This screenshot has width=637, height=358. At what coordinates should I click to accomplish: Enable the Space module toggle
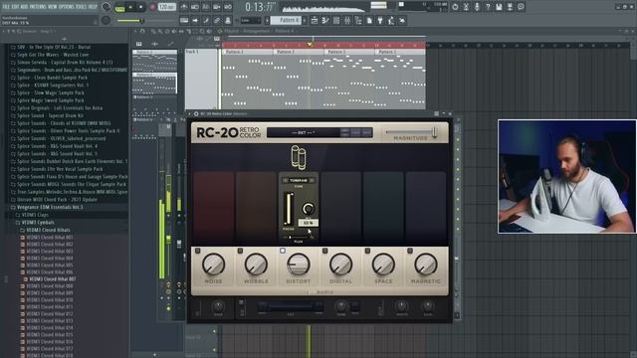click(x=367, y=251)
